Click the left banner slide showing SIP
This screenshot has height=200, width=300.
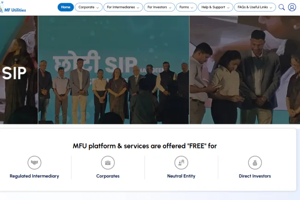(19, 70)
